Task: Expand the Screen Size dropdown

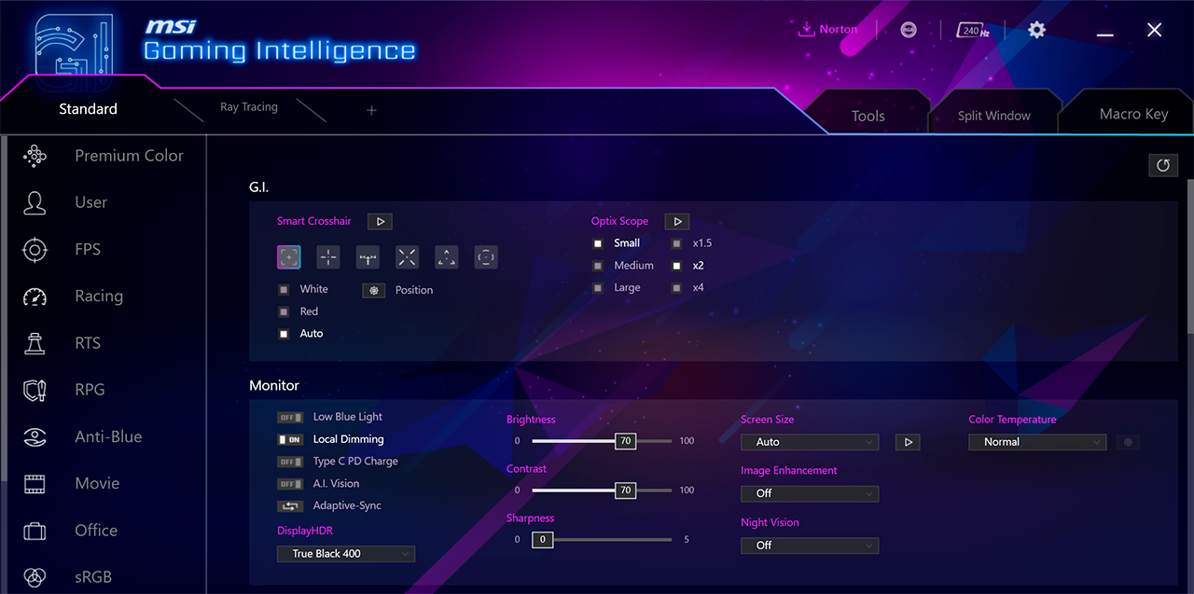Action: click(x=810, y=442)
